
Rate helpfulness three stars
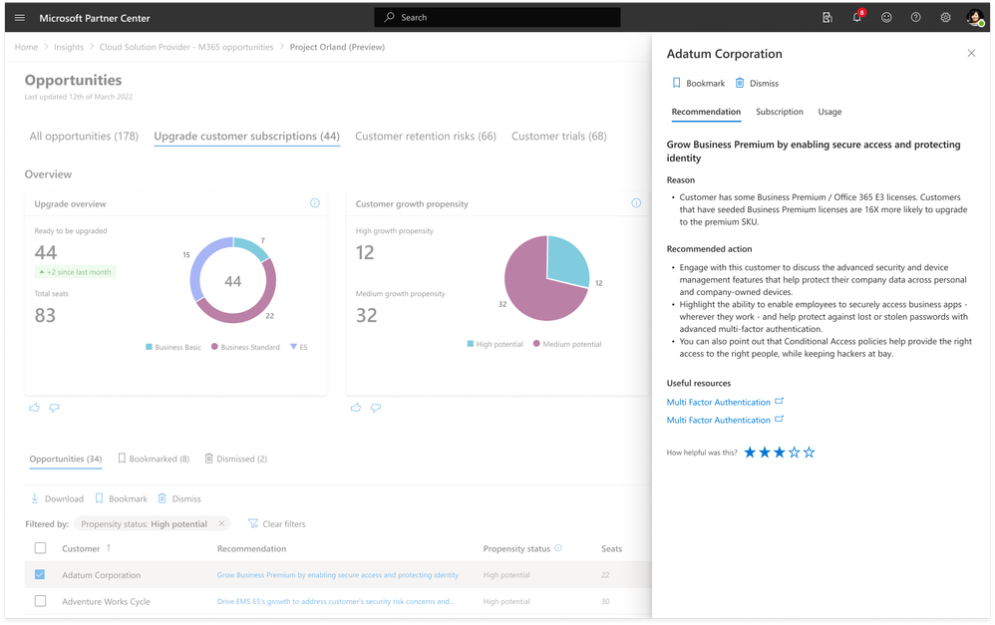[780, 453]
